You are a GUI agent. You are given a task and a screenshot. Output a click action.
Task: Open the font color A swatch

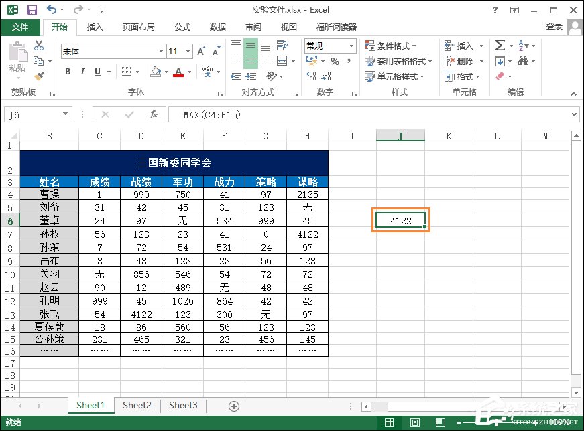[x=178, y=72]
